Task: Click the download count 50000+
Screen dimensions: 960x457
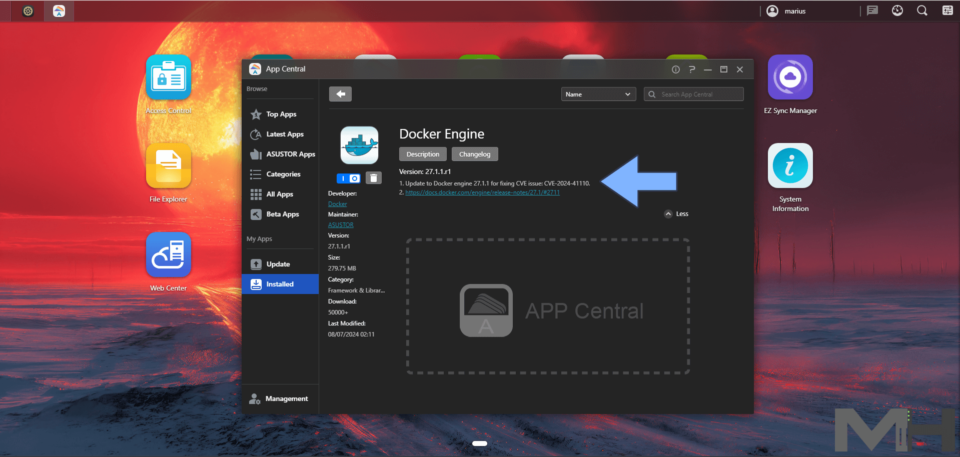Action: (x=338, y=312)
